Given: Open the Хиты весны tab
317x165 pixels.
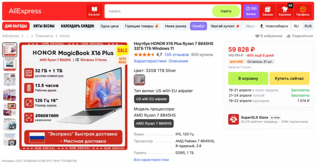Looking at the screenshot, I should point(44,26).
